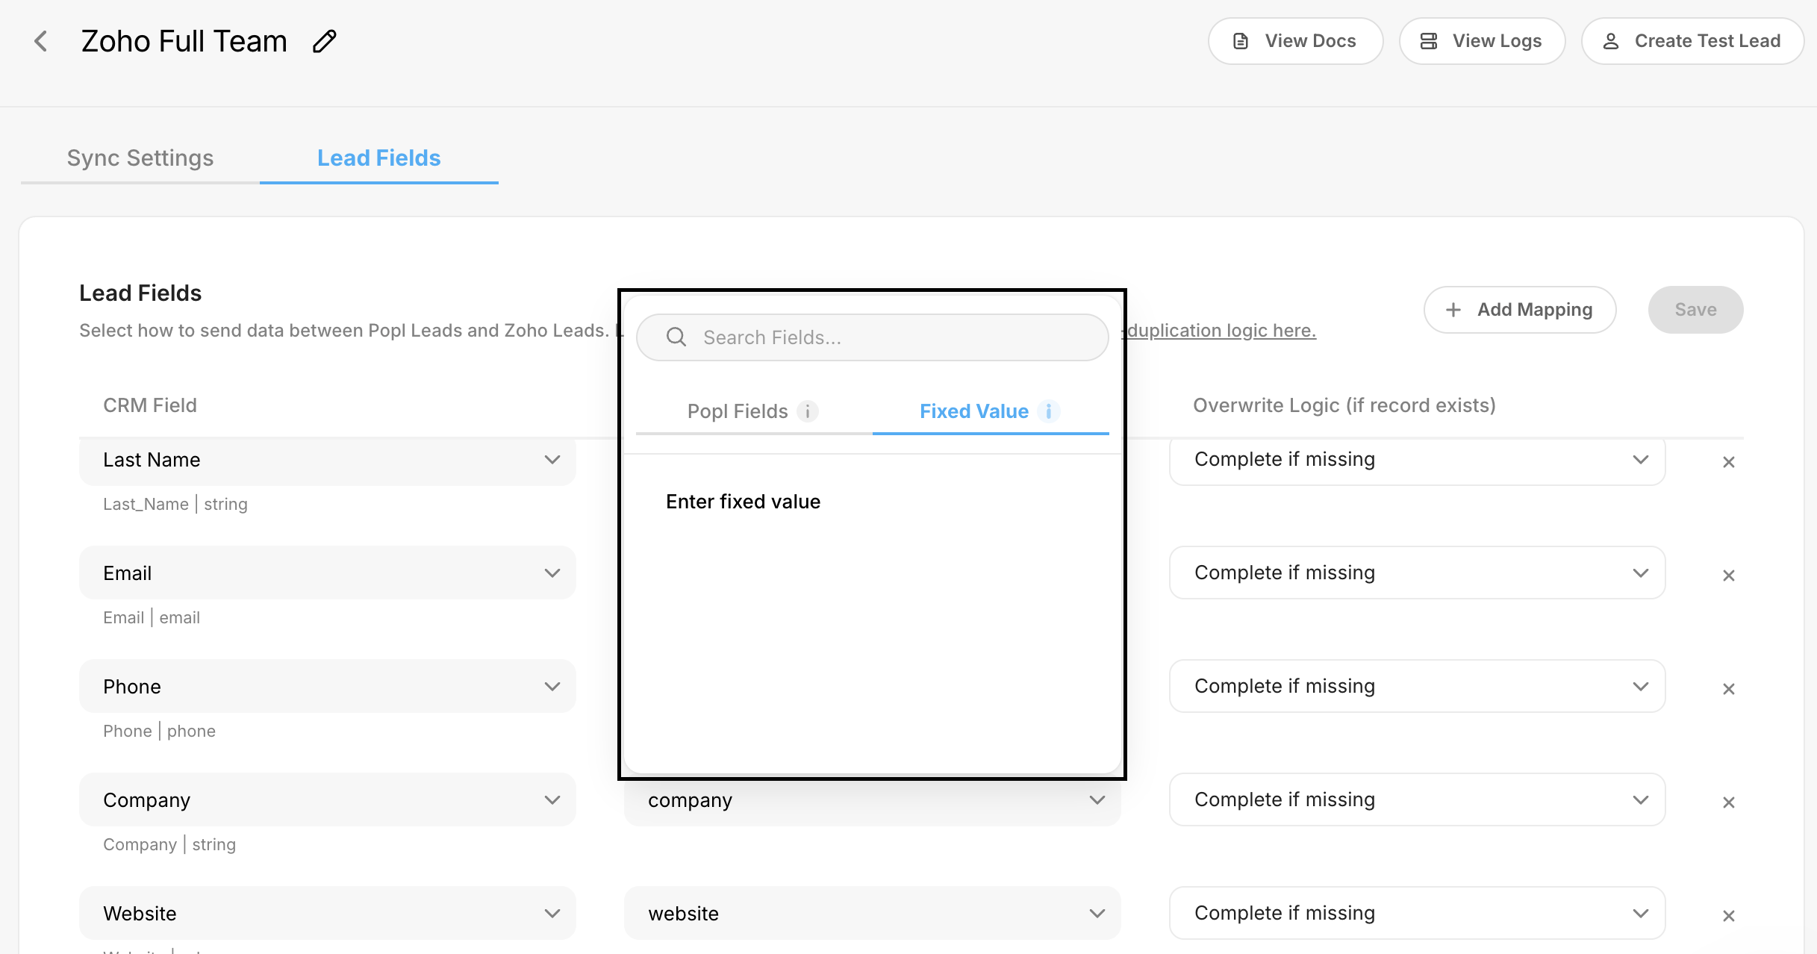Click the Create Test Lead button
This screenshot has width=1817, height=954.
tap(1692, 41)
